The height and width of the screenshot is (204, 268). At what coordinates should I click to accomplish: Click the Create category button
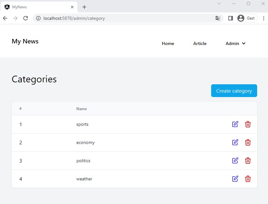pos(234,91)
